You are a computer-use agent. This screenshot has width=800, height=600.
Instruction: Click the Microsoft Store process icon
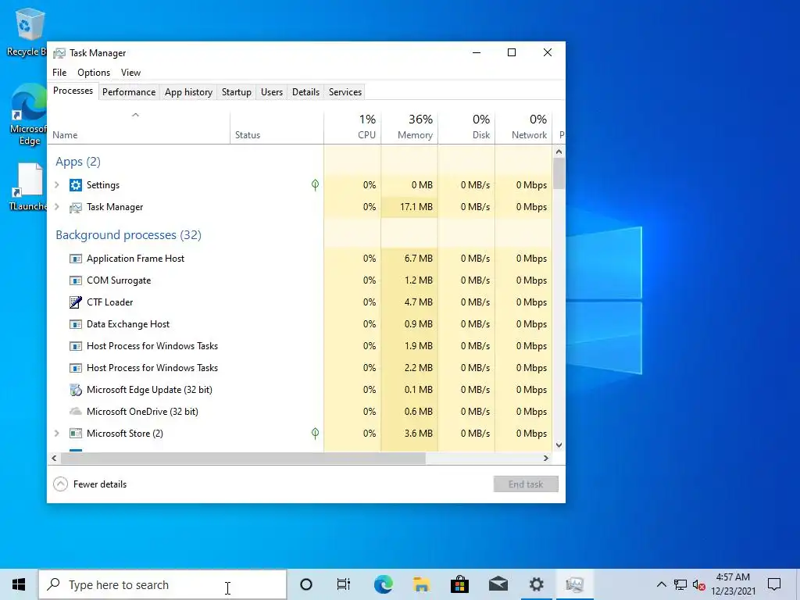76,434
